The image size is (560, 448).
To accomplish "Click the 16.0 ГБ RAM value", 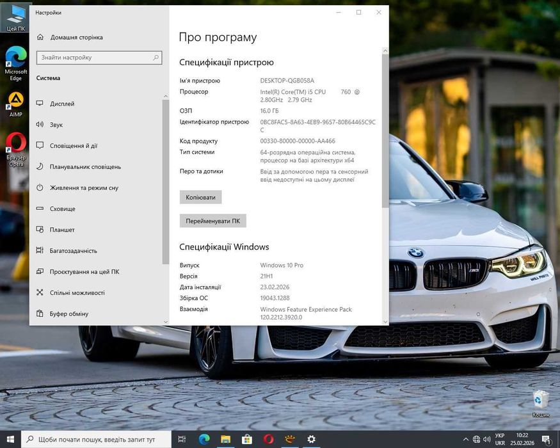I will pyautogui.click(x=269, y=111).
